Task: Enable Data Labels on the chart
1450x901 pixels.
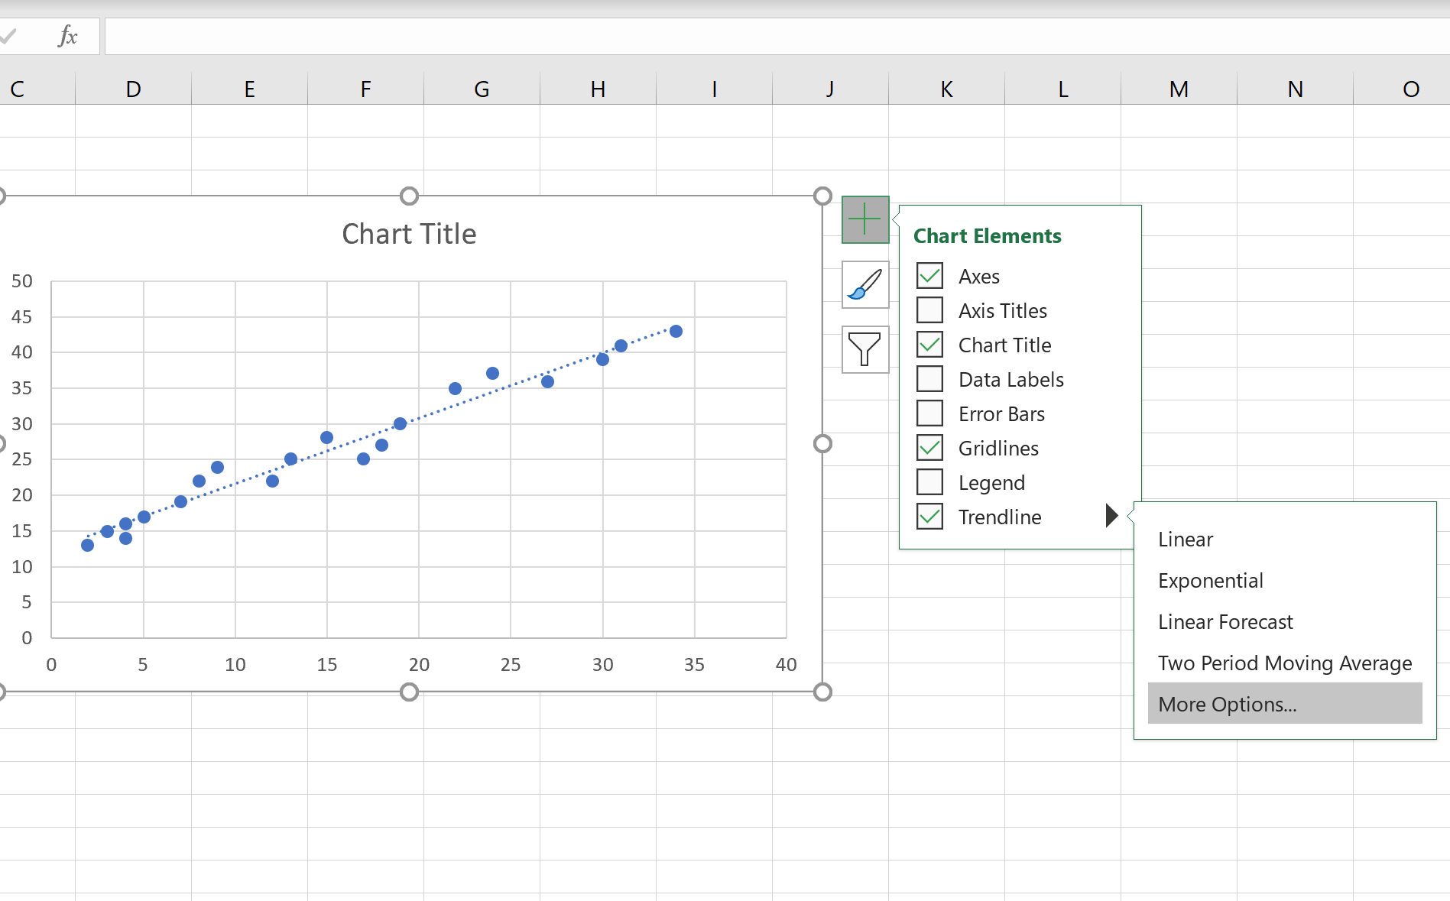Action: [x=929, y=378]
